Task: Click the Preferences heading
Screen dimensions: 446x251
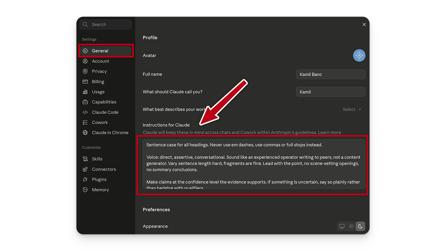Action: coord(156,210)
